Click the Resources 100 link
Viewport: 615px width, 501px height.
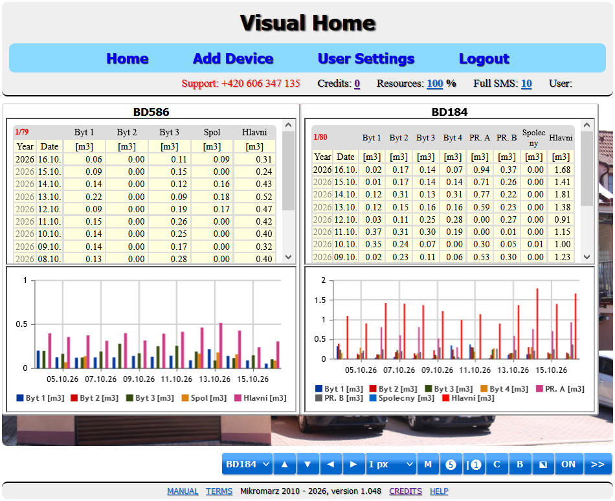(435, 83)
